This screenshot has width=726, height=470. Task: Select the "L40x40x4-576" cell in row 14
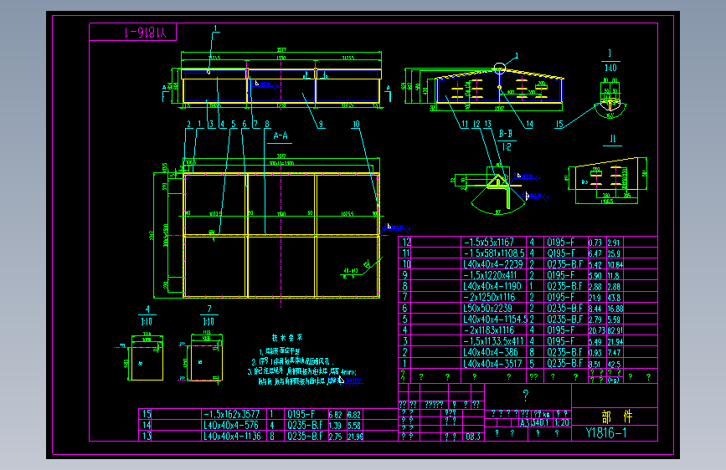point(230,425)
